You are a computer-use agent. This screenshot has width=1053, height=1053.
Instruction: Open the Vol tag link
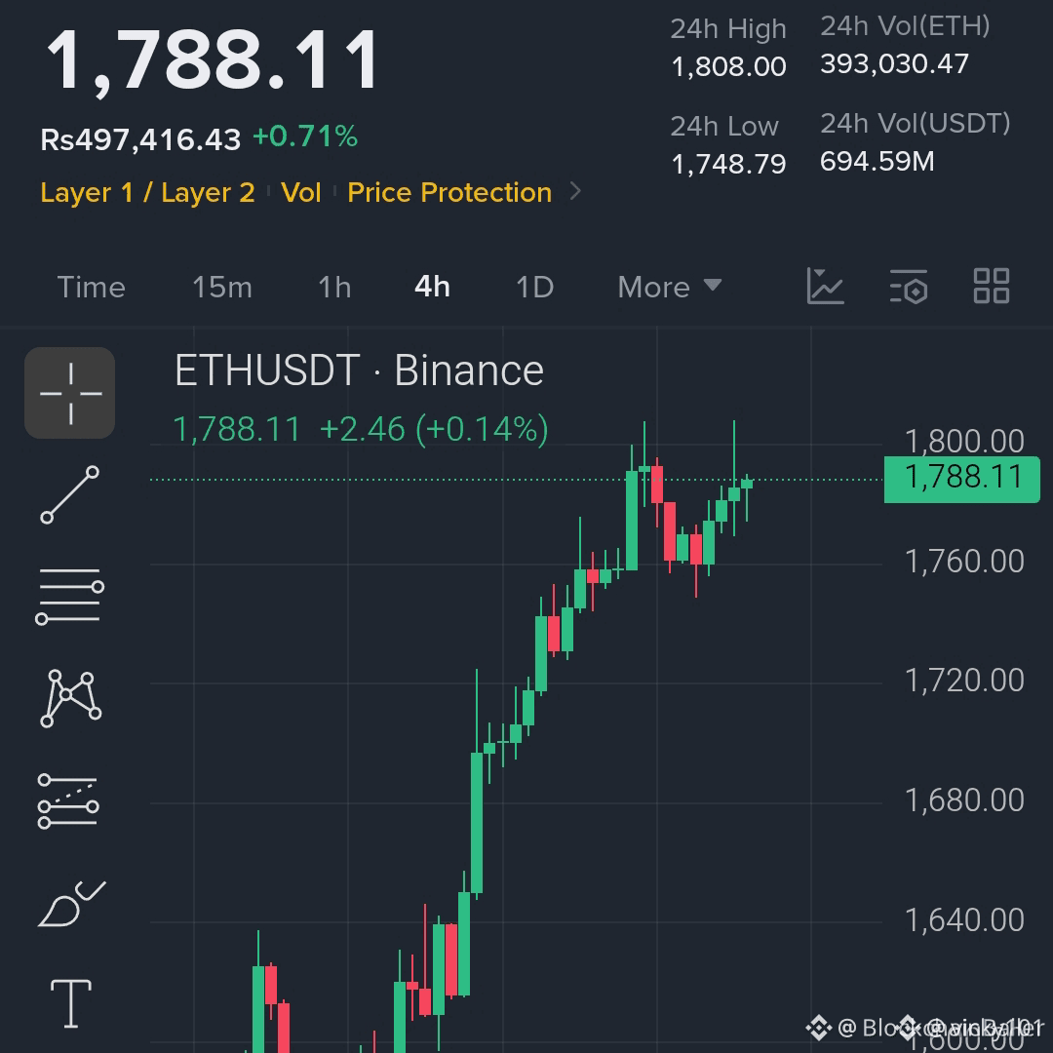coord(301,193)
